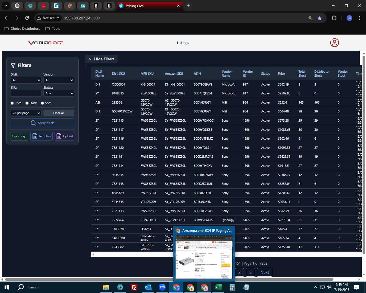This screenshot has width=366, height=293.
Task: Open the Vendor filter dropdown
Action: [59, 80]
